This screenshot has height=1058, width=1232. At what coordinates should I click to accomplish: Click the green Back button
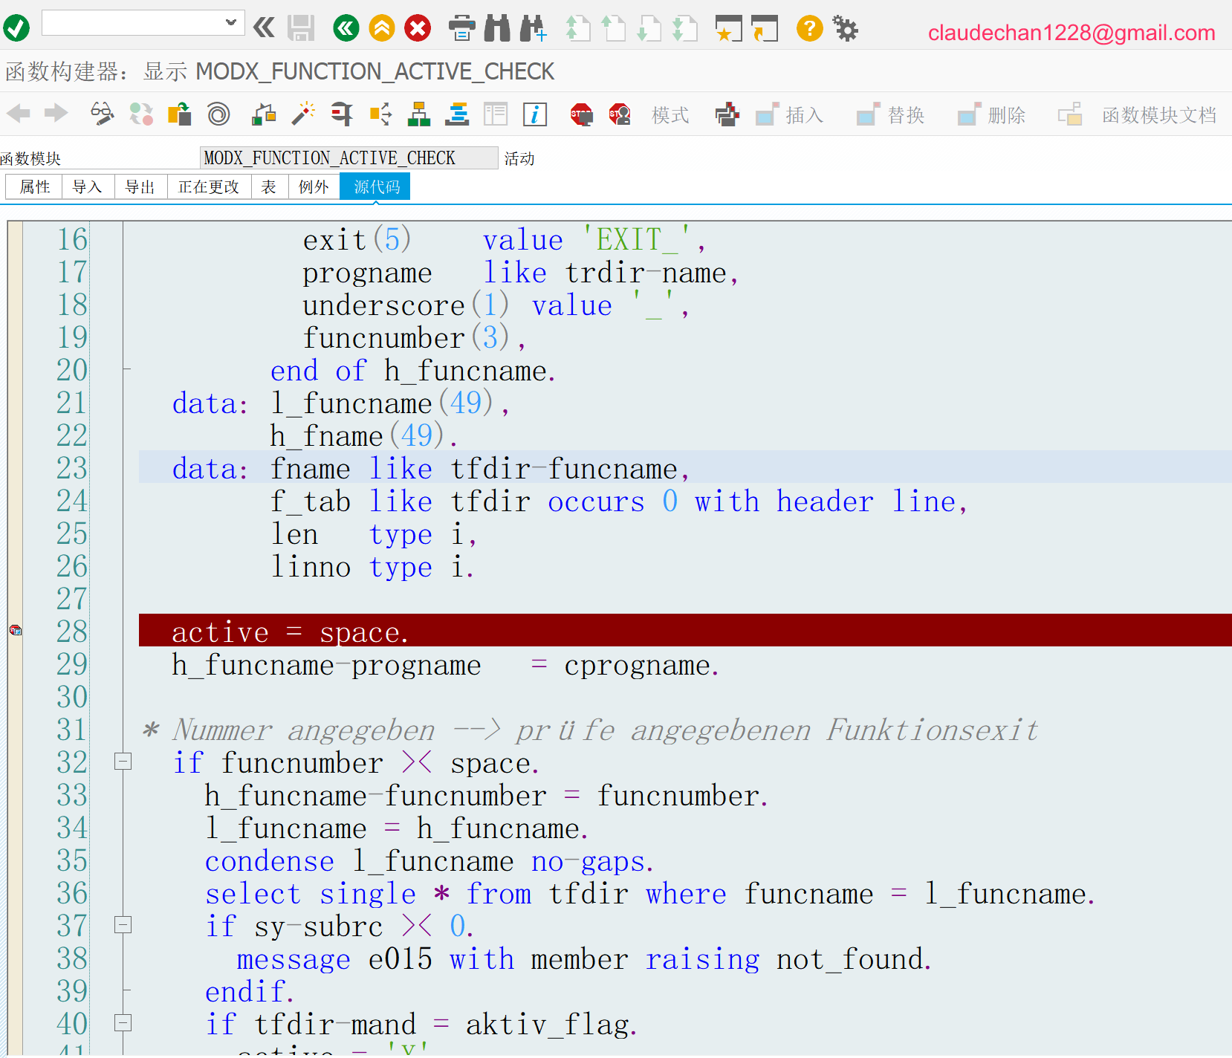tap(346, 29)
